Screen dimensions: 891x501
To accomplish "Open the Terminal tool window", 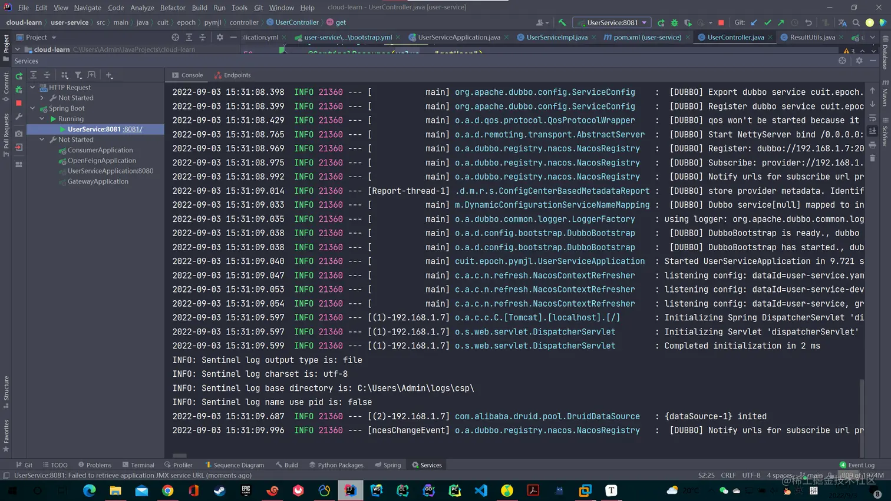I will point(138,465).
